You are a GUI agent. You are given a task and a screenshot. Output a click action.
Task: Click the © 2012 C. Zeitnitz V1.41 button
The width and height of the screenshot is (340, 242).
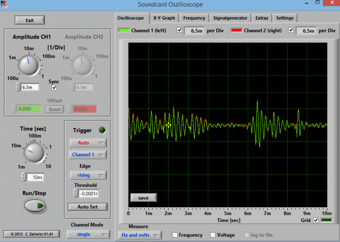tap(31, 234)
